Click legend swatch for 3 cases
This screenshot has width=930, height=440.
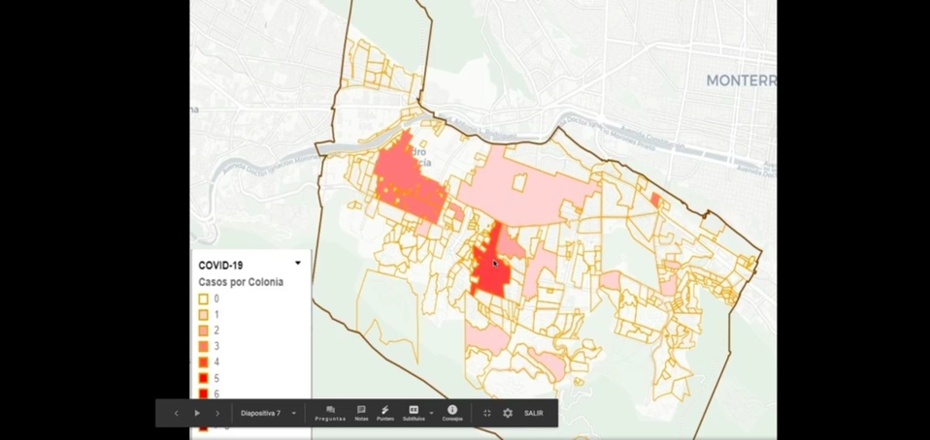204,346
